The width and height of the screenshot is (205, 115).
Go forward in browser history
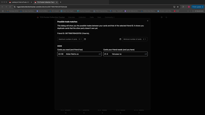click(6, 7)
